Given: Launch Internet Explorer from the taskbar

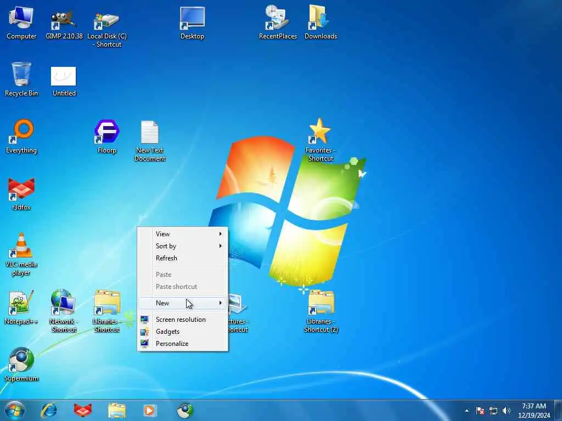Looking at the screenshot, I should click(x=49, y=410).
